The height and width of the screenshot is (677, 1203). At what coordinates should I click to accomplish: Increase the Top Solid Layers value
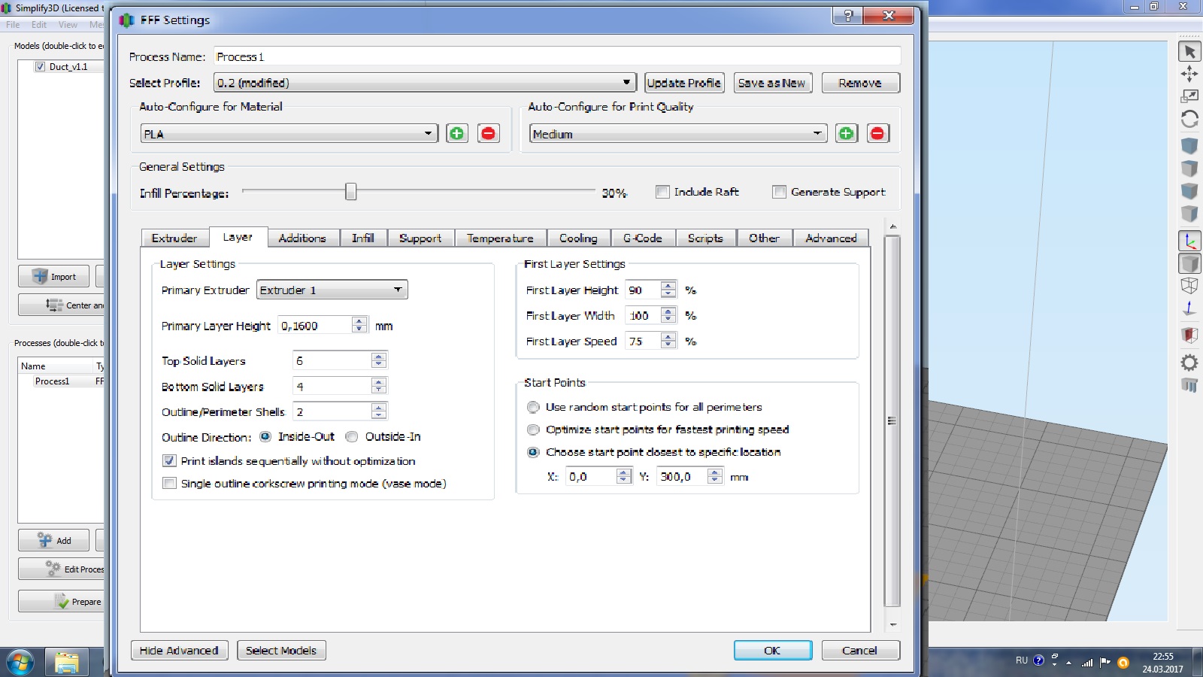click(379, 357)
